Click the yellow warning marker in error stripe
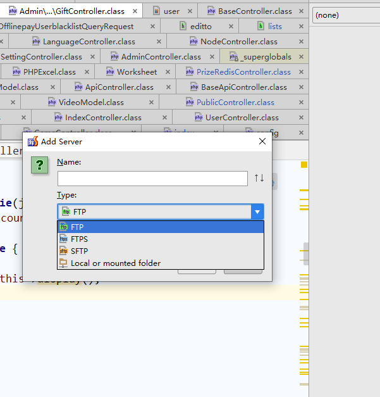This screenshot has width=380, height=397. [304, 165]
